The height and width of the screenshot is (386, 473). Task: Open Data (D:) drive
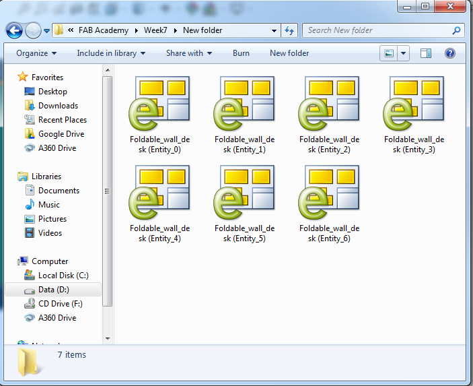point(54,290)
